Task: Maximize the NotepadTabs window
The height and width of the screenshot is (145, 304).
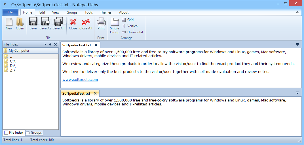Action: [285, 3]
